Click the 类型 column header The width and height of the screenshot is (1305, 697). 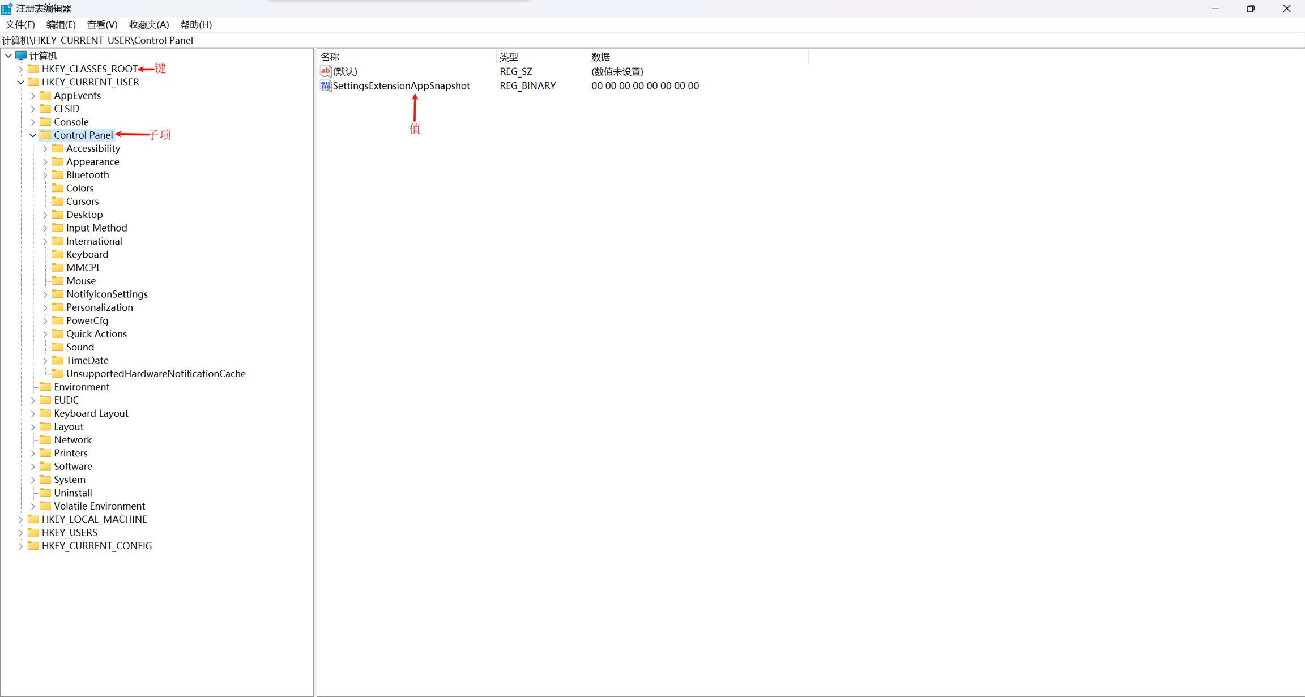509,57
